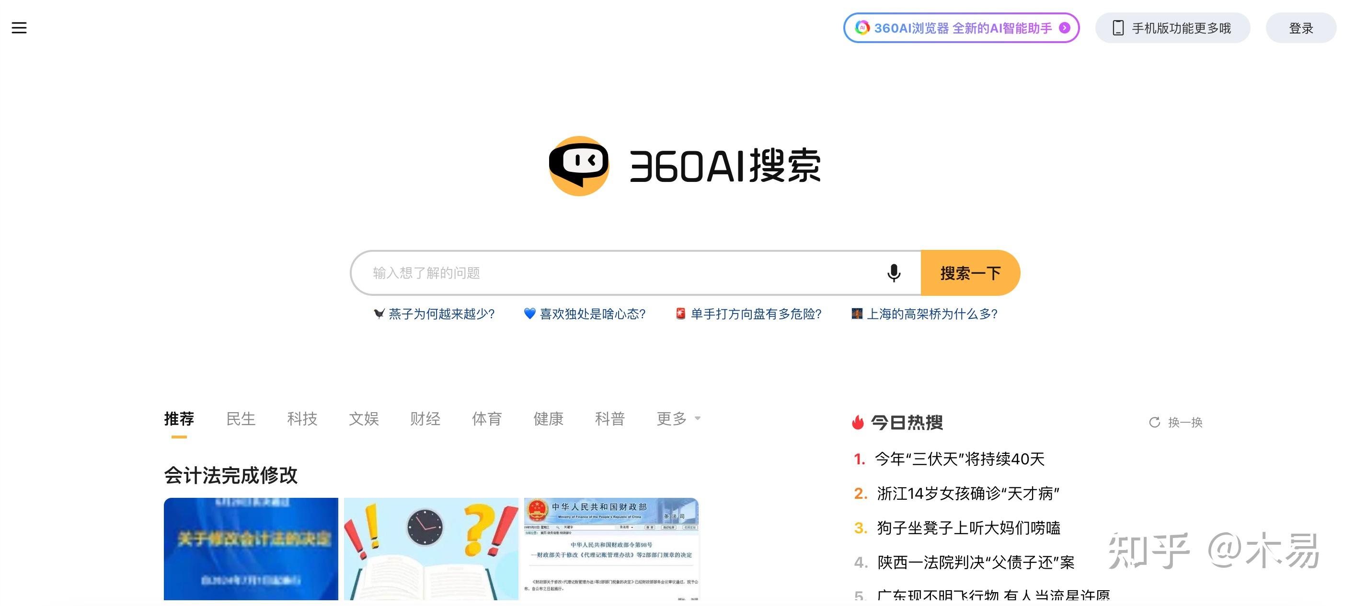This screenshot has width=1356, height=606.
Task: Open blue 关于修改会计法的决定 thumbnail
Action: pyautogui.click(x=251, y=549)
